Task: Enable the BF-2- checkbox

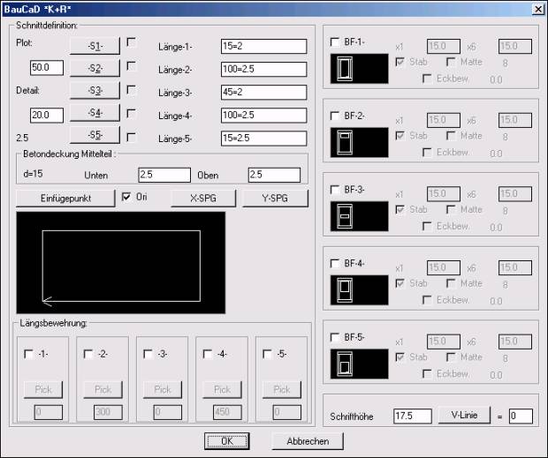Action: [335, 116]
